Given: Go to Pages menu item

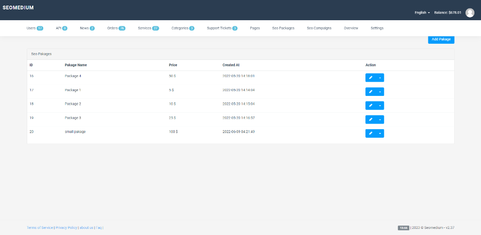Looking at the screenshot, I should click(x=255, y=28).
